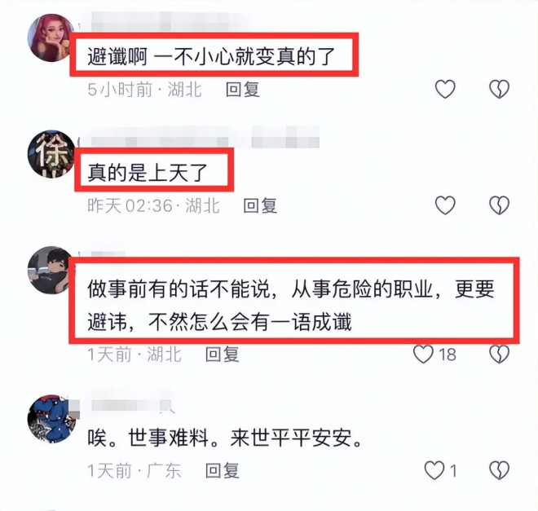This screenshot has height=511, width=538.
Task: Dislike the '真的是上天了' comment
Action: 499,205
